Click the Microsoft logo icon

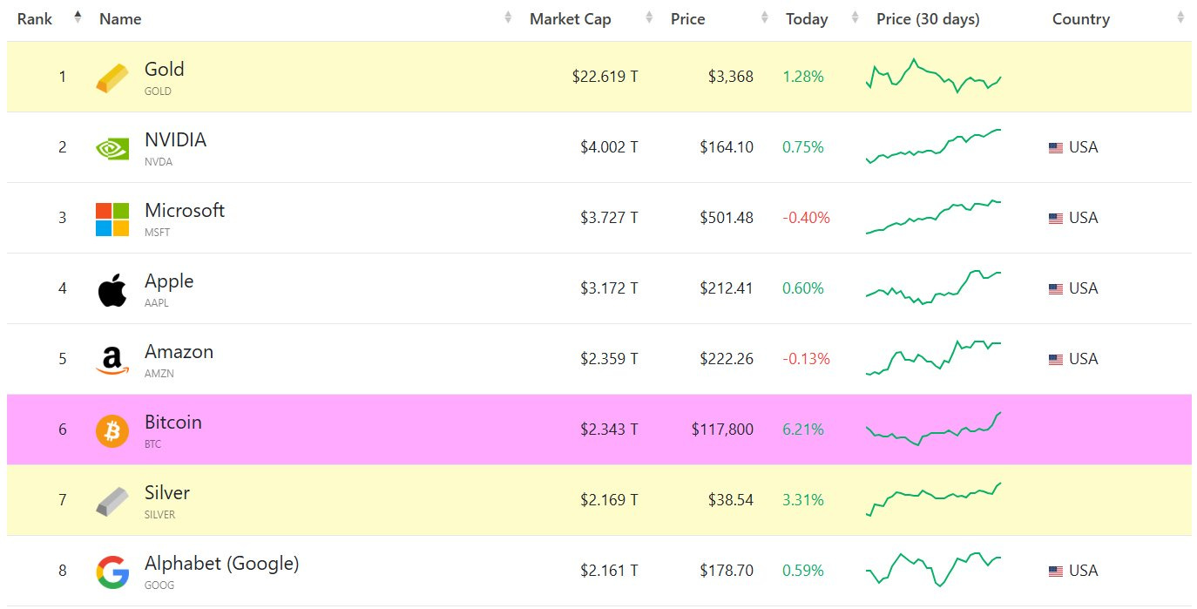pyautogui.click(x=112, y=219)
